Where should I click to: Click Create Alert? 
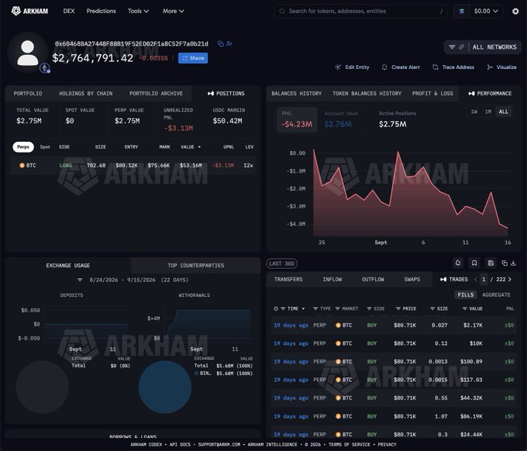401,67
